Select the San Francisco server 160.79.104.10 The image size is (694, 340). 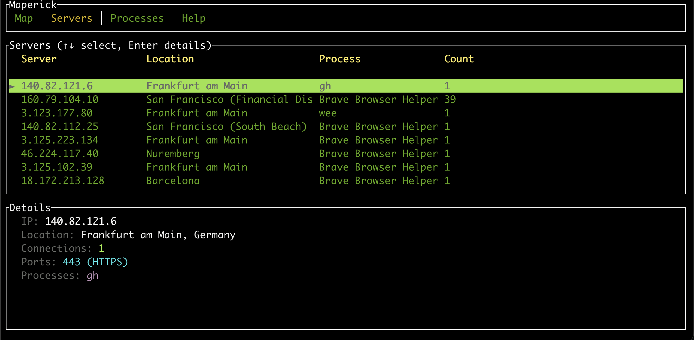60,99
